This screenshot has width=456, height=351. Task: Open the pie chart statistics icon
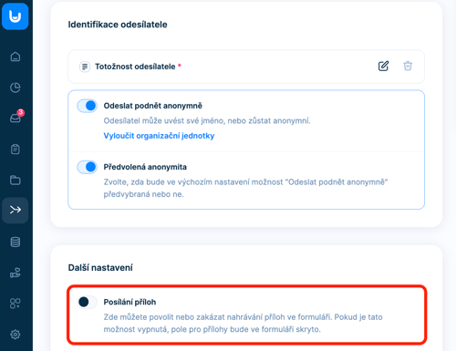(x=16, y=88)
